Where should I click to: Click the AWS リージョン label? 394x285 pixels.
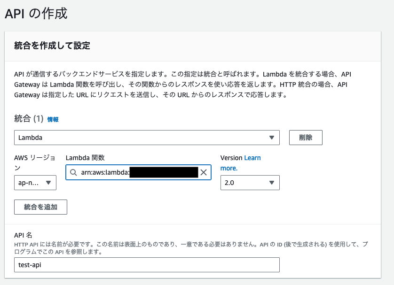pyautogui.click(x=35, y=163)
